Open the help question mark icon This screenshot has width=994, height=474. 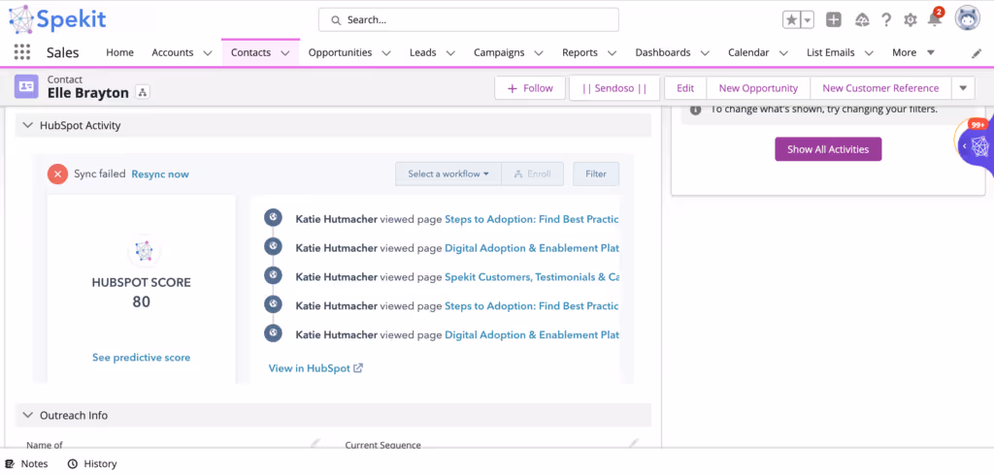point(887,19)
